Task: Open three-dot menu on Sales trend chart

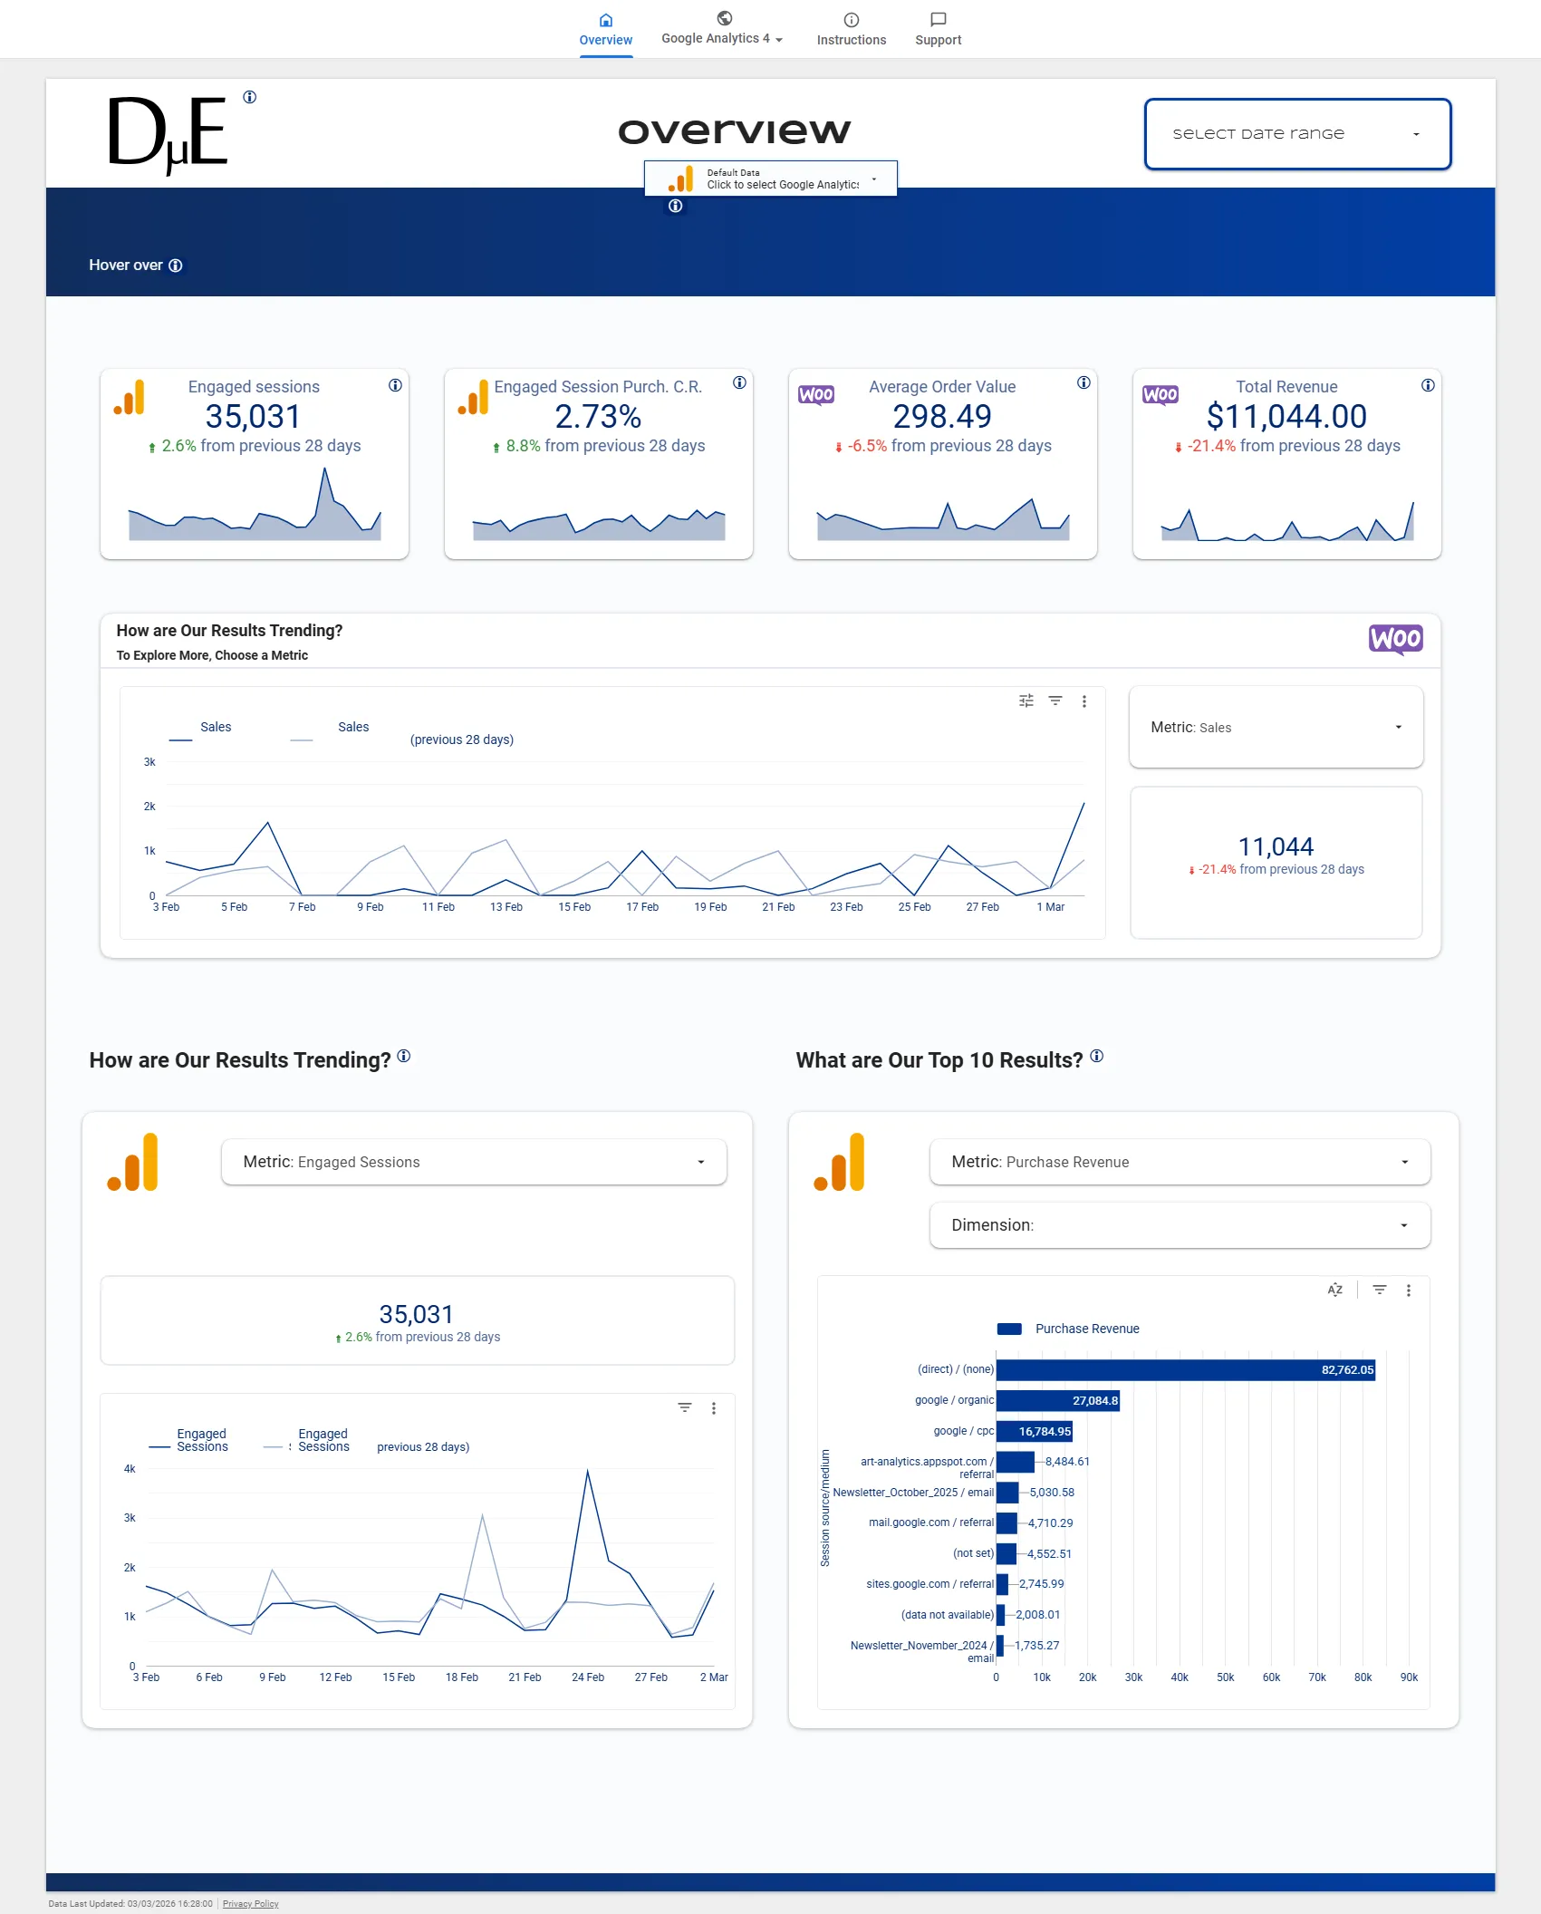Action: pos(1084,701)
